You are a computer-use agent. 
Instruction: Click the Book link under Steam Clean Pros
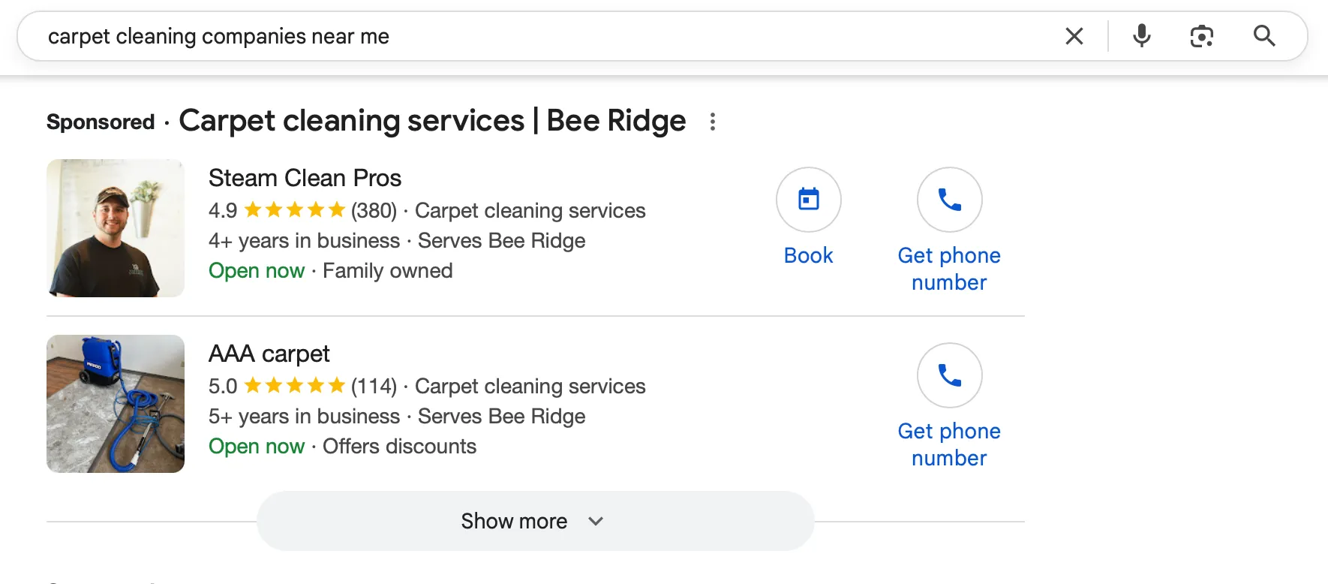pyautogui.click(x=808, y=255)
